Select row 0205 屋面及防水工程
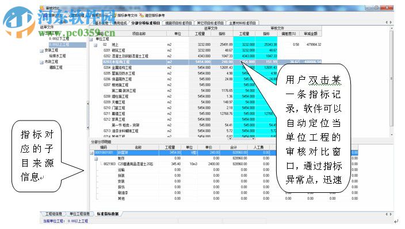 click(212, 73)
